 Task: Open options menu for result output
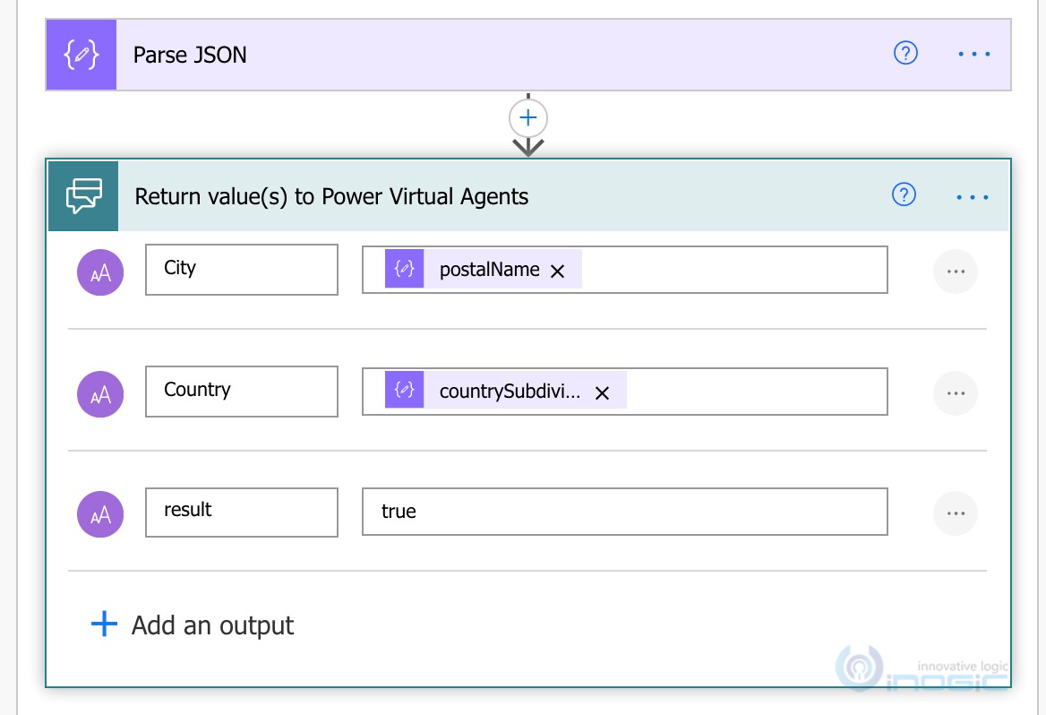click(x=955, y=513)
